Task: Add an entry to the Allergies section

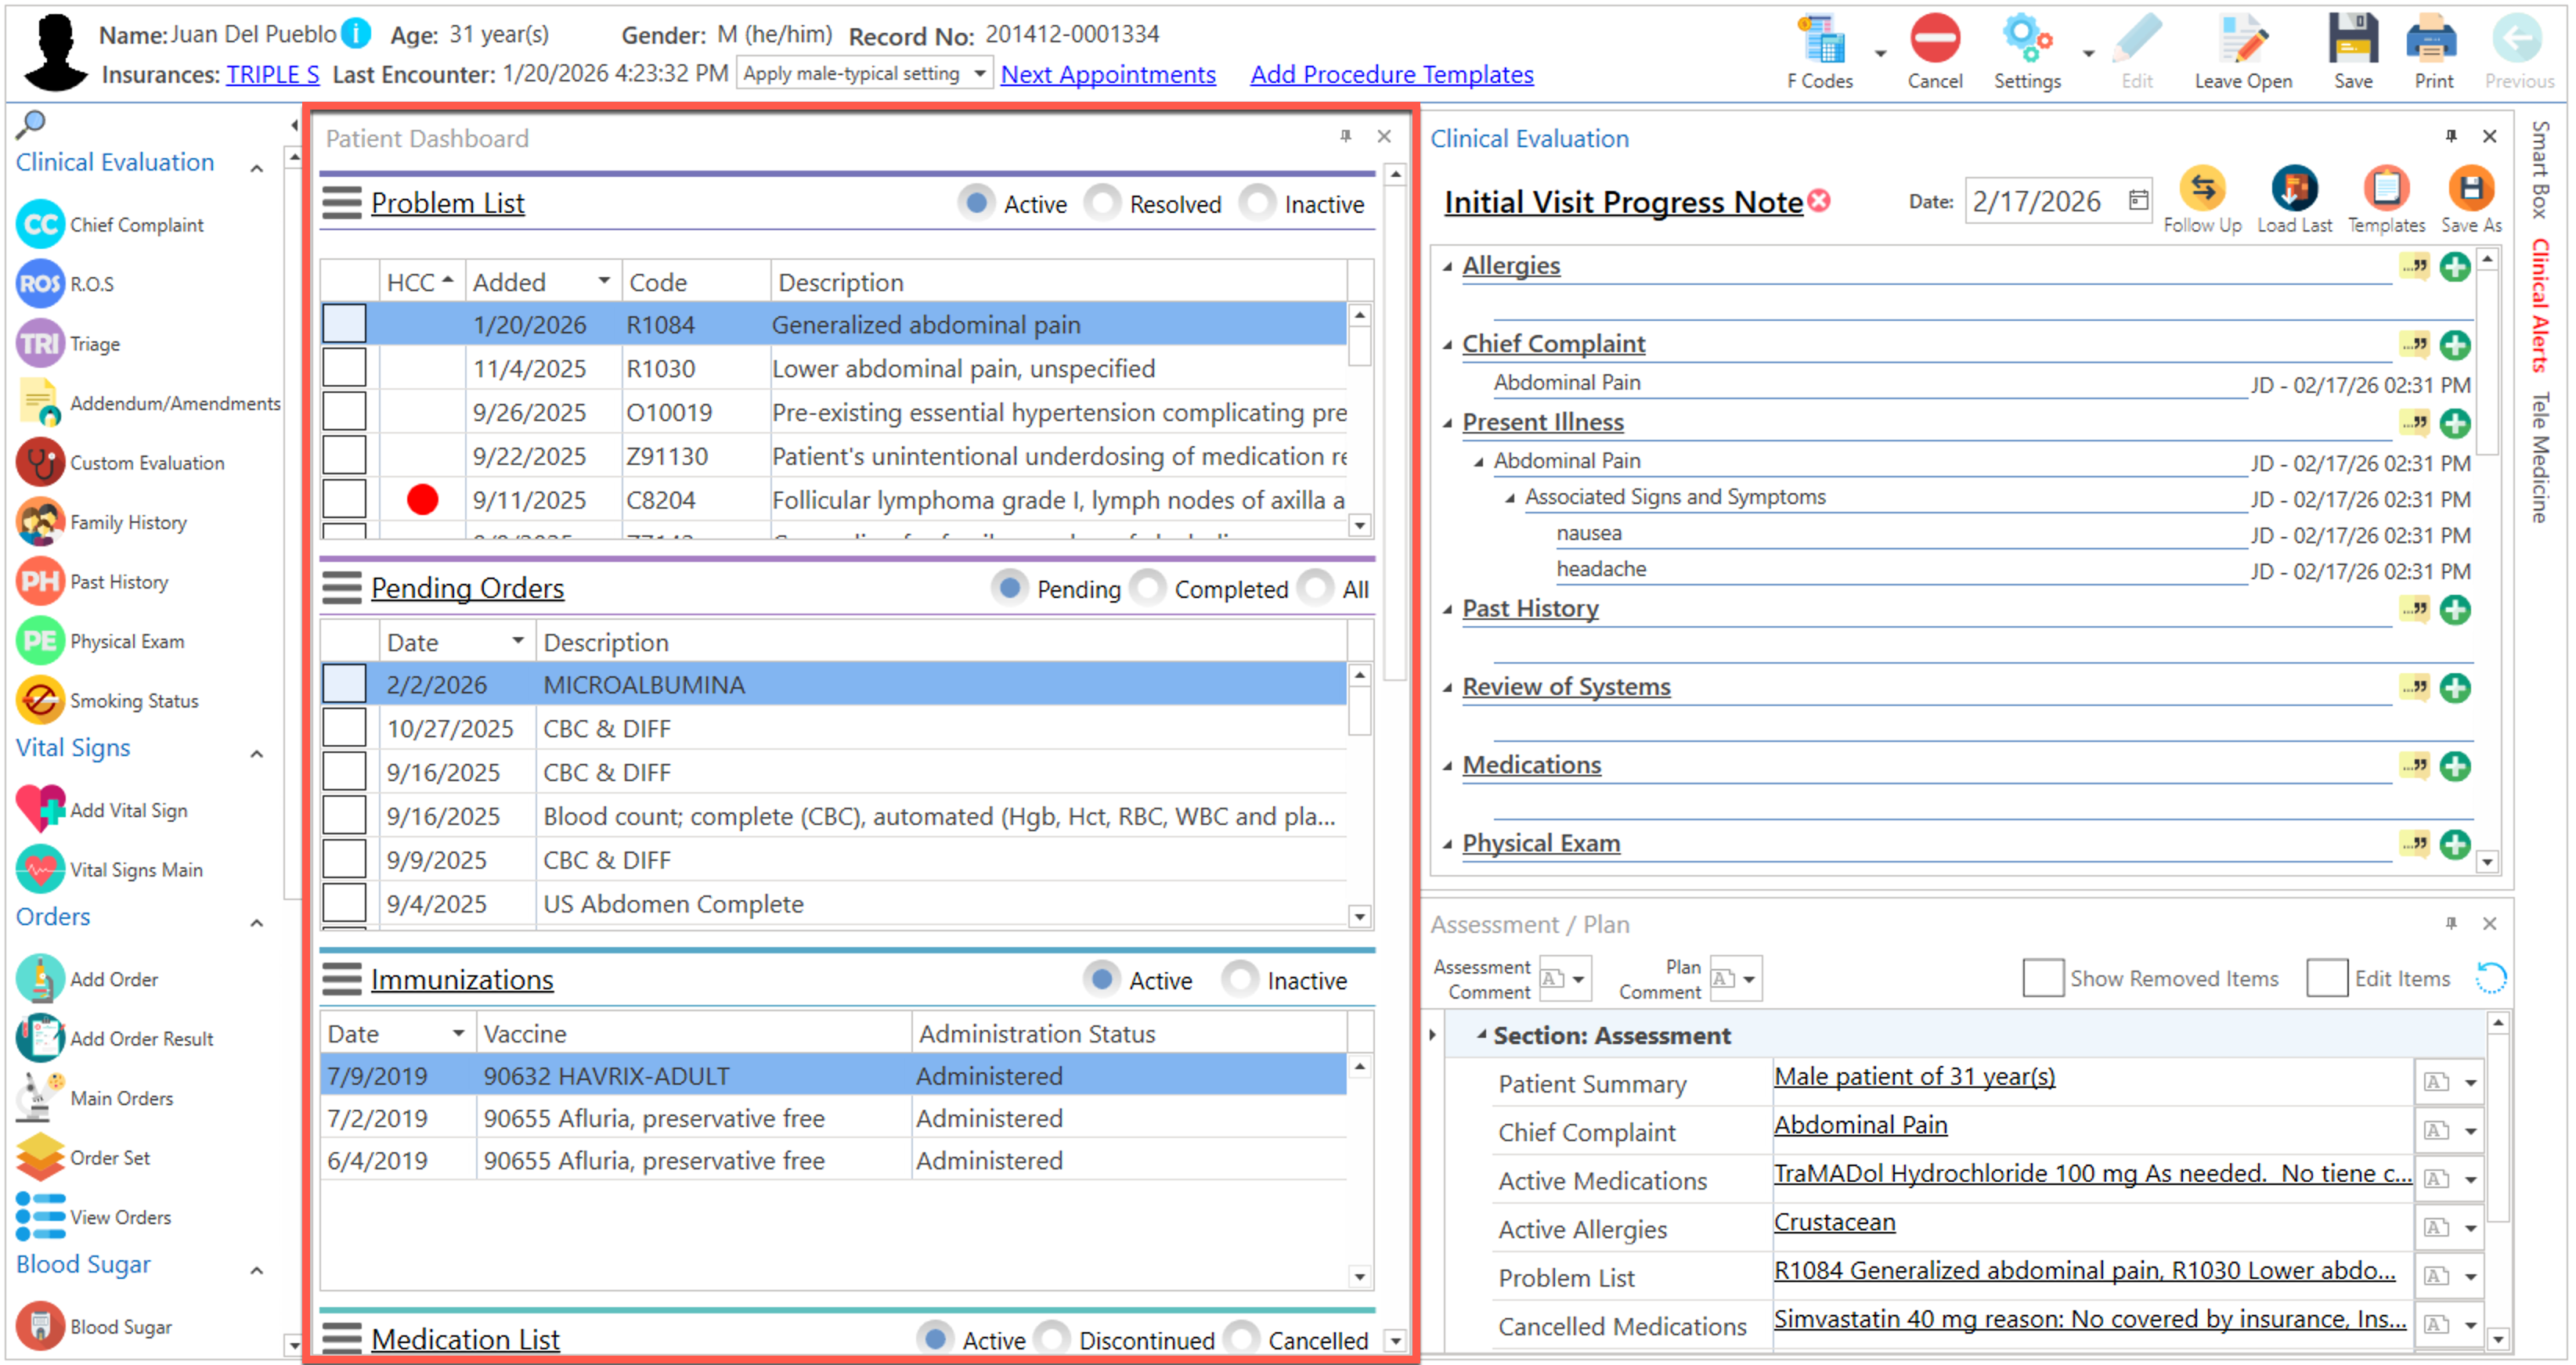Action: point(2455,267)
